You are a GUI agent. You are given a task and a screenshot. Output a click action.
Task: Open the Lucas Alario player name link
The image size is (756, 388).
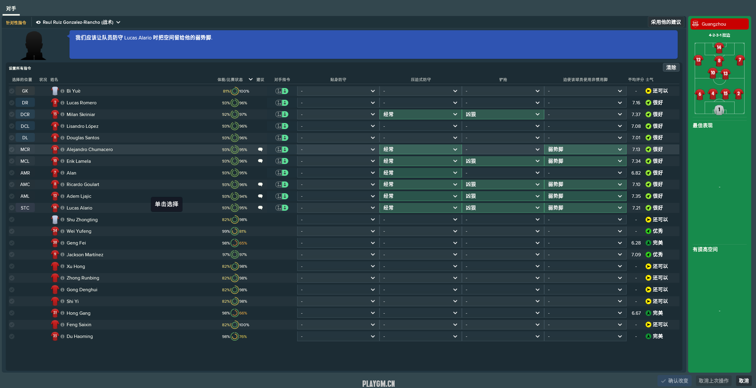(79, 208)
